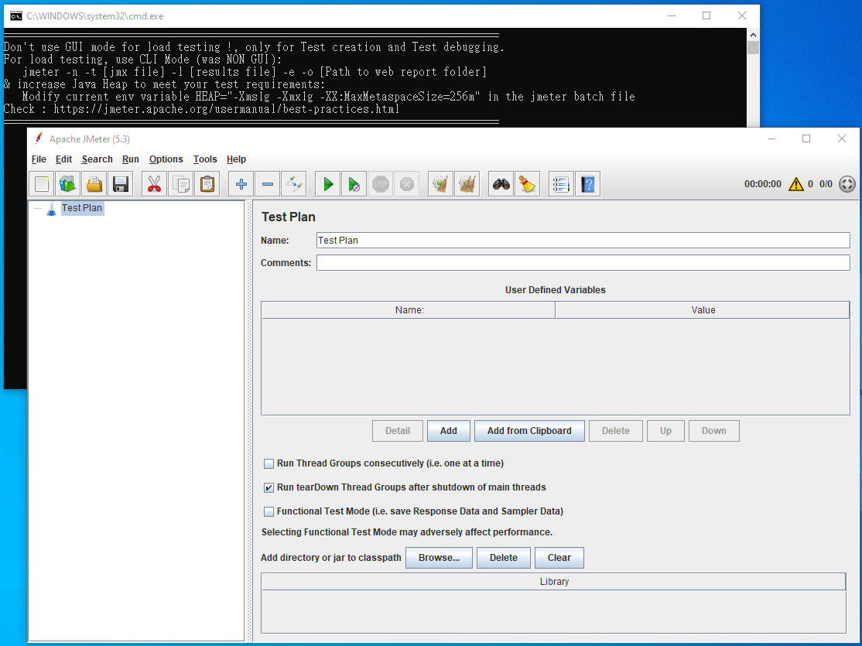Open the Function Helper list icon
The height and width of the screenshot is (646, 862).
tap(561, 184)
